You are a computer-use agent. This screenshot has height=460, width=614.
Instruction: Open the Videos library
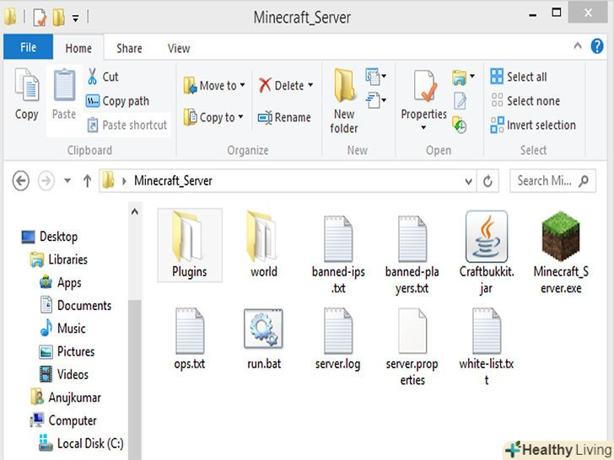[x=64, y=374]
